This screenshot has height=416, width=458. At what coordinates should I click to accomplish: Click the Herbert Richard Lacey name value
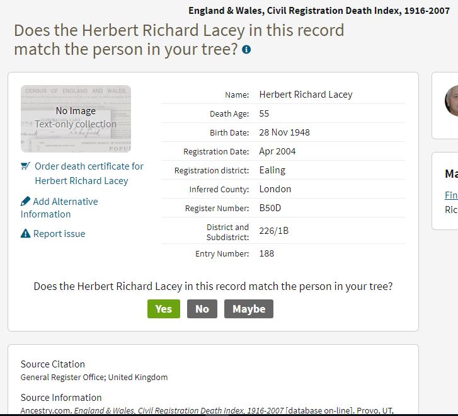(x=306, y=95)
